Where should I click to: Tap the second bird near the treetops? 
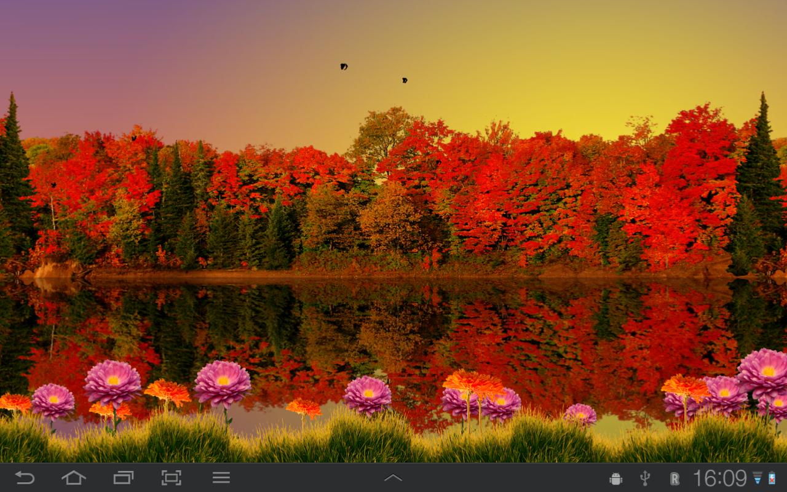[404, 79]
